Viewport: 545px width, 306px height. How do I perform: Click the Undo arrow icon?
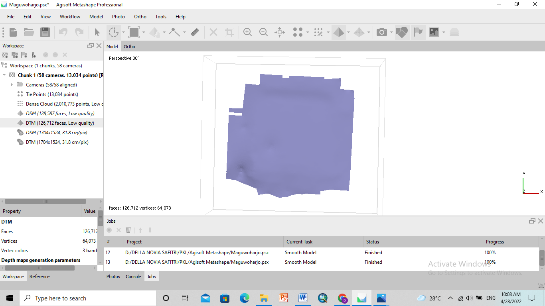[x=63, y=32]
